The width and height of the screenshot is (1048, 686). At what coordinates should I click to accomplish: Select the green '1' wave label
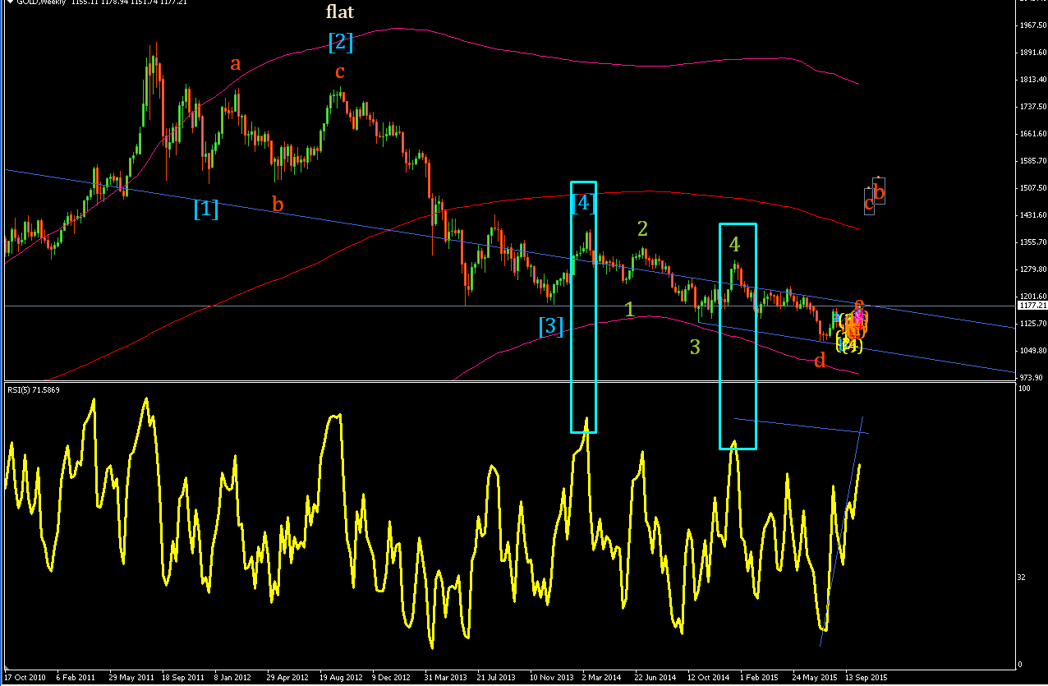point(629,309)
